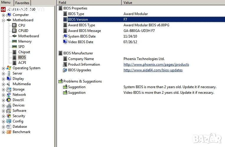Select the System BIOS Date row
225x147 pixels.
tap(141, 36)
